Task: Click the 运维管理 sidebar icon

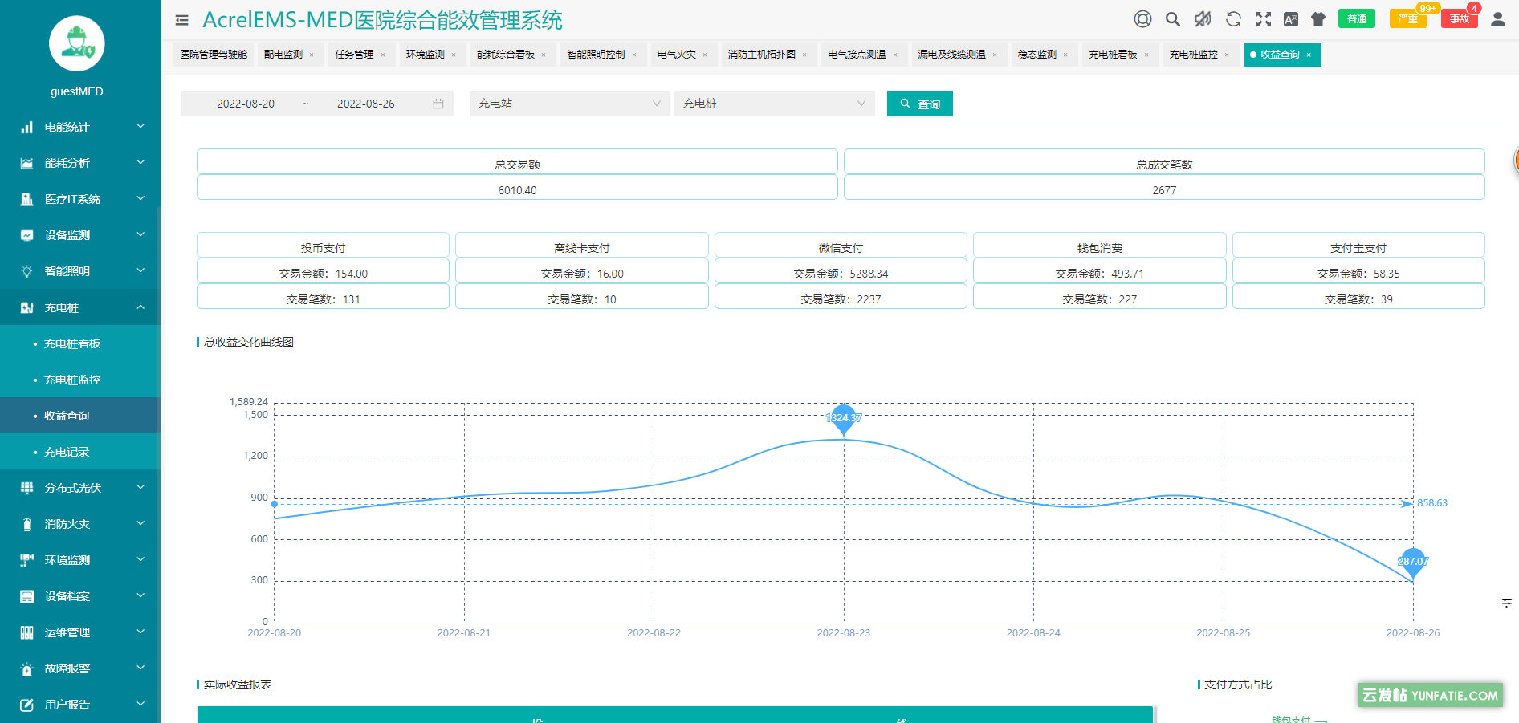Action: [x=26, y=632]
